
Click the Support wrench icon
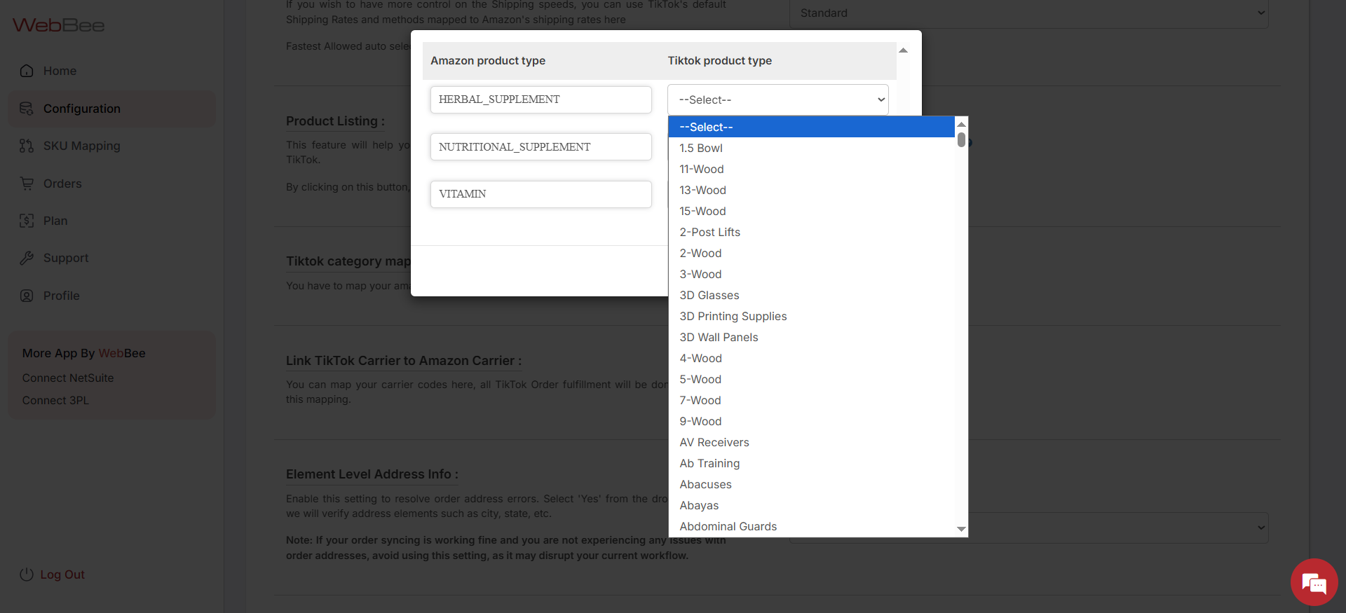pos(27,258)
